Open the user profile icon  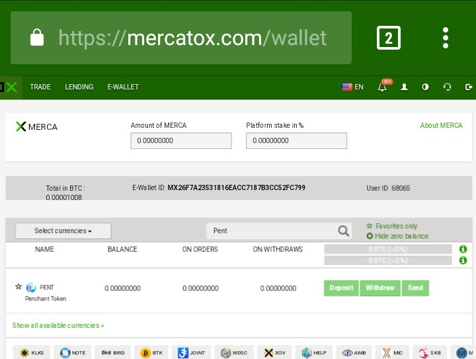[x=404, y=87]
